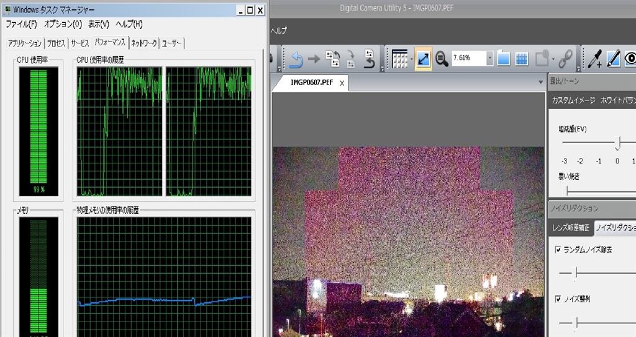
Task: Open オプション(O) menu in Task Manager
Action: (63, 24)
